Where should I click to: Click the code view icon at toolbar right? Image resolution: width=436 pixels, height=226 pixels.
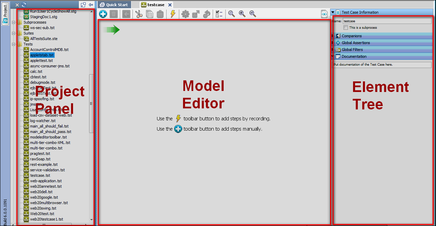click(324, 14)
